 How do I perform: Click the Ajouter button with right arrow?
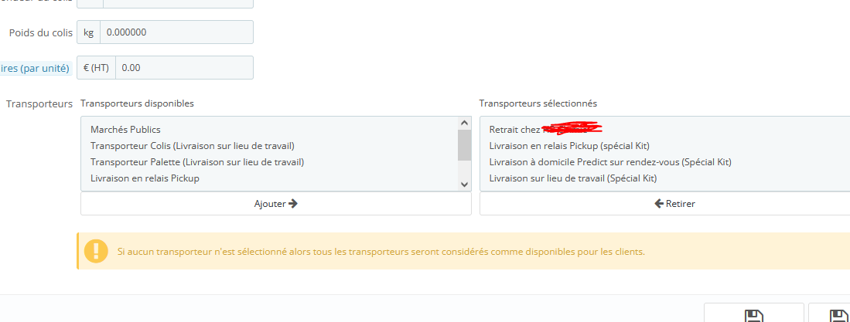(276, 204)
